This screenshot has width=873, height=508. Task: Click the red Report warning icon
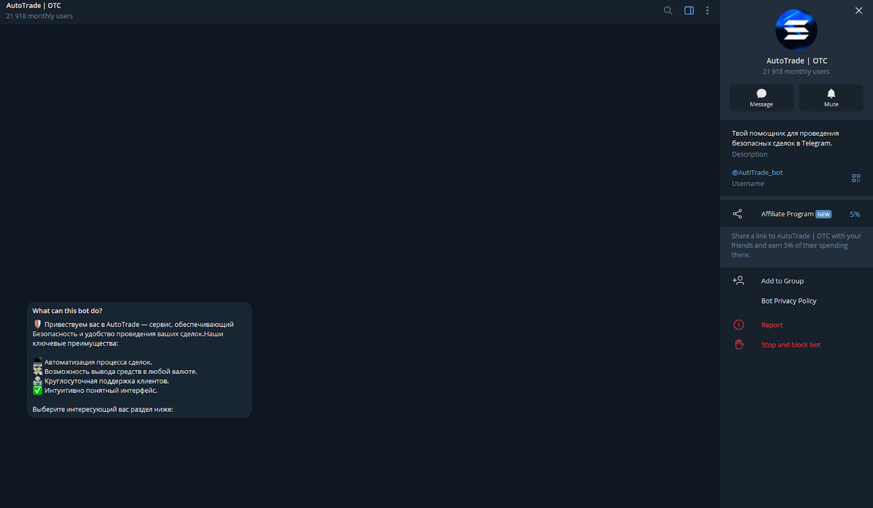click(x=739, y=325)
